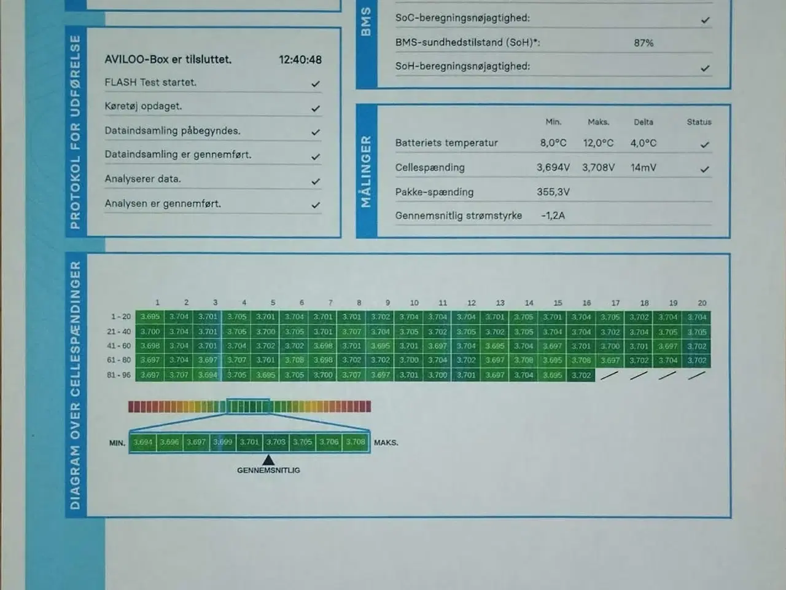The width and height of the screenshot is (786, 590).
Task: Click the timestamp 12:40:48 next to AVILOO-Box
Action: click(x=302, y=60)
